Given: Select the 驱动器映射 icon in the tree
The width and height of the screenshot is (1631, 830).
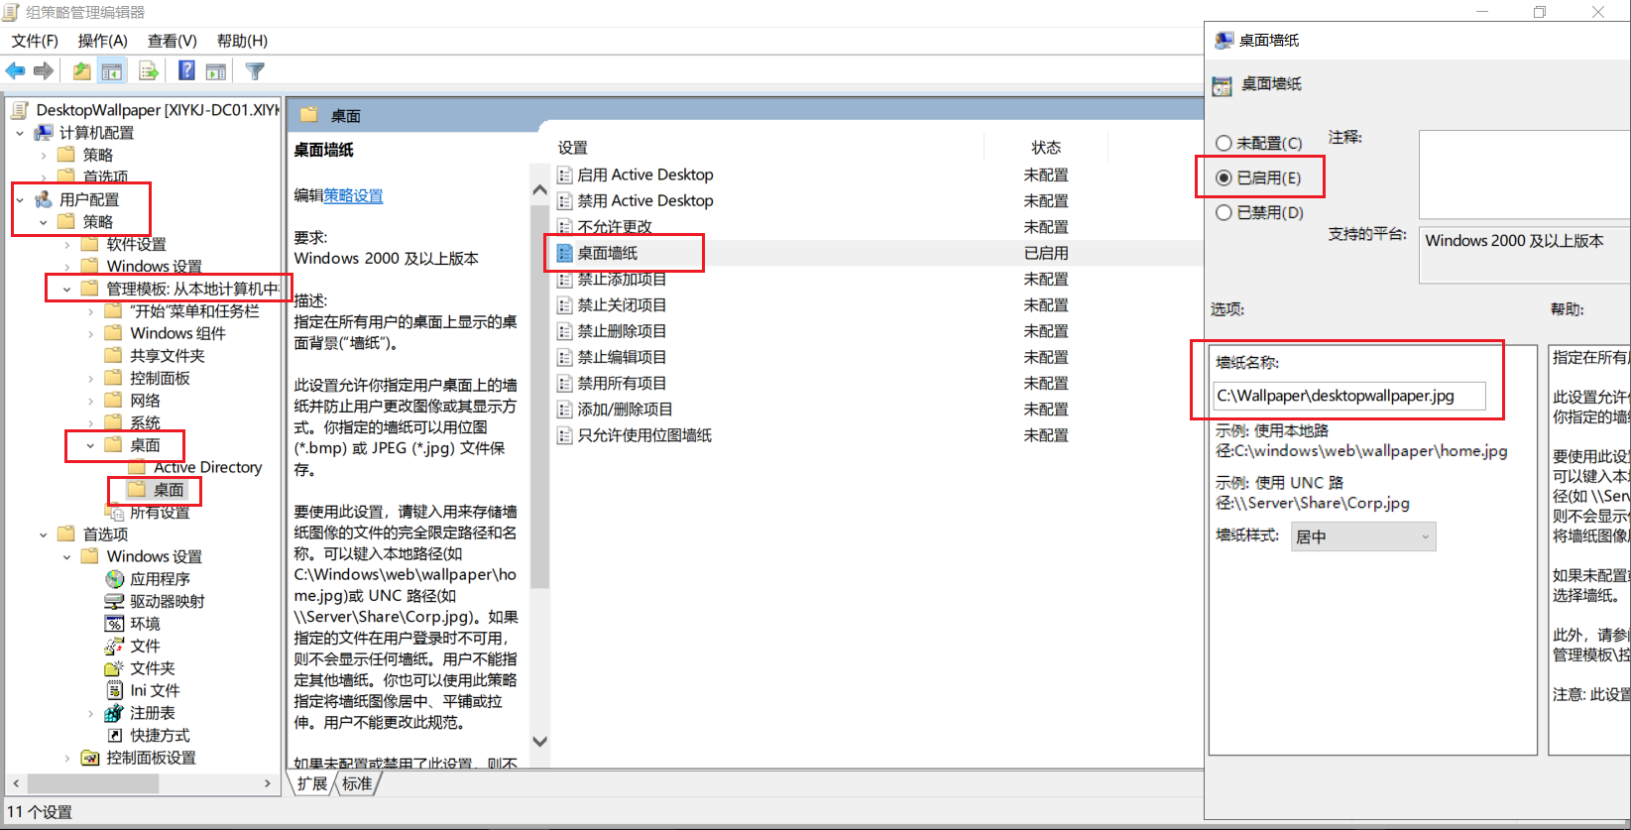Looking at the screenshot, I should tap(115, 602).
